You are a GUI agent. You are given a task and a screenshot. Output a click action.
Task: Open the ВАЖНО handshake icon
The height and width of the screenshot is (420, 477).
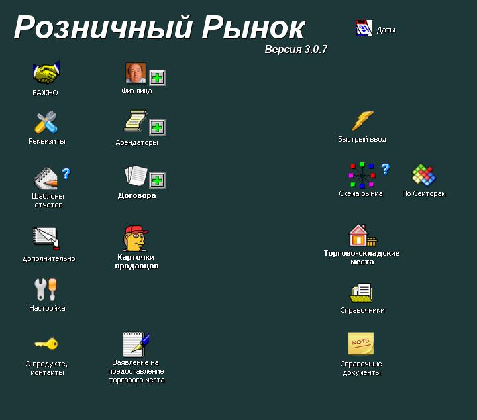(x=46, y=72)
